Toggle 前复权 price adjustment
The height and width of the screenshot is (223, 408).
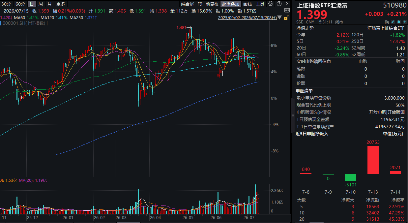212,4
